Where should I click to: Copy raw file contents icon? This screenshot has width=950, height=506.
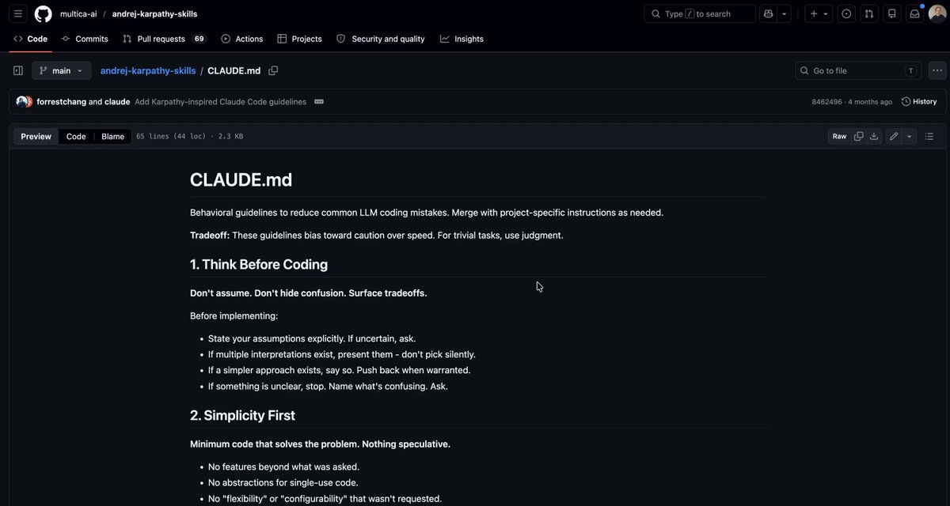point(858,136)
